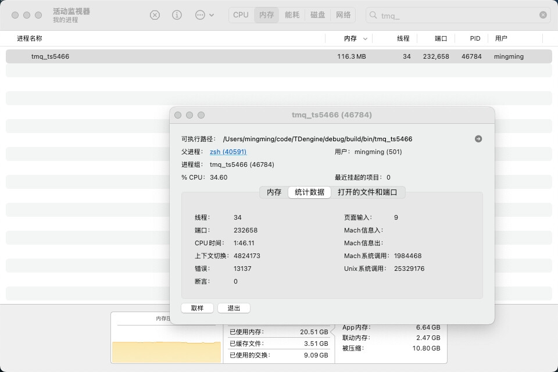Select the 内存 segment in process dialog
558x372 pixels.
[x=274, y=192]
